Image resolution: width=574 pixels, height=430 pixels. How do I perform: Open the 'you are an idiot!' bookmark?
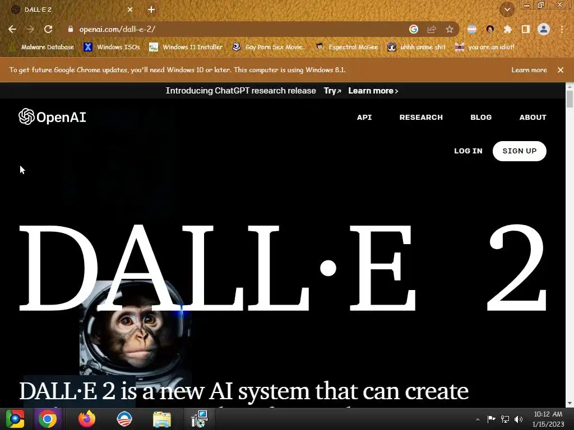[x=485, y=47]
